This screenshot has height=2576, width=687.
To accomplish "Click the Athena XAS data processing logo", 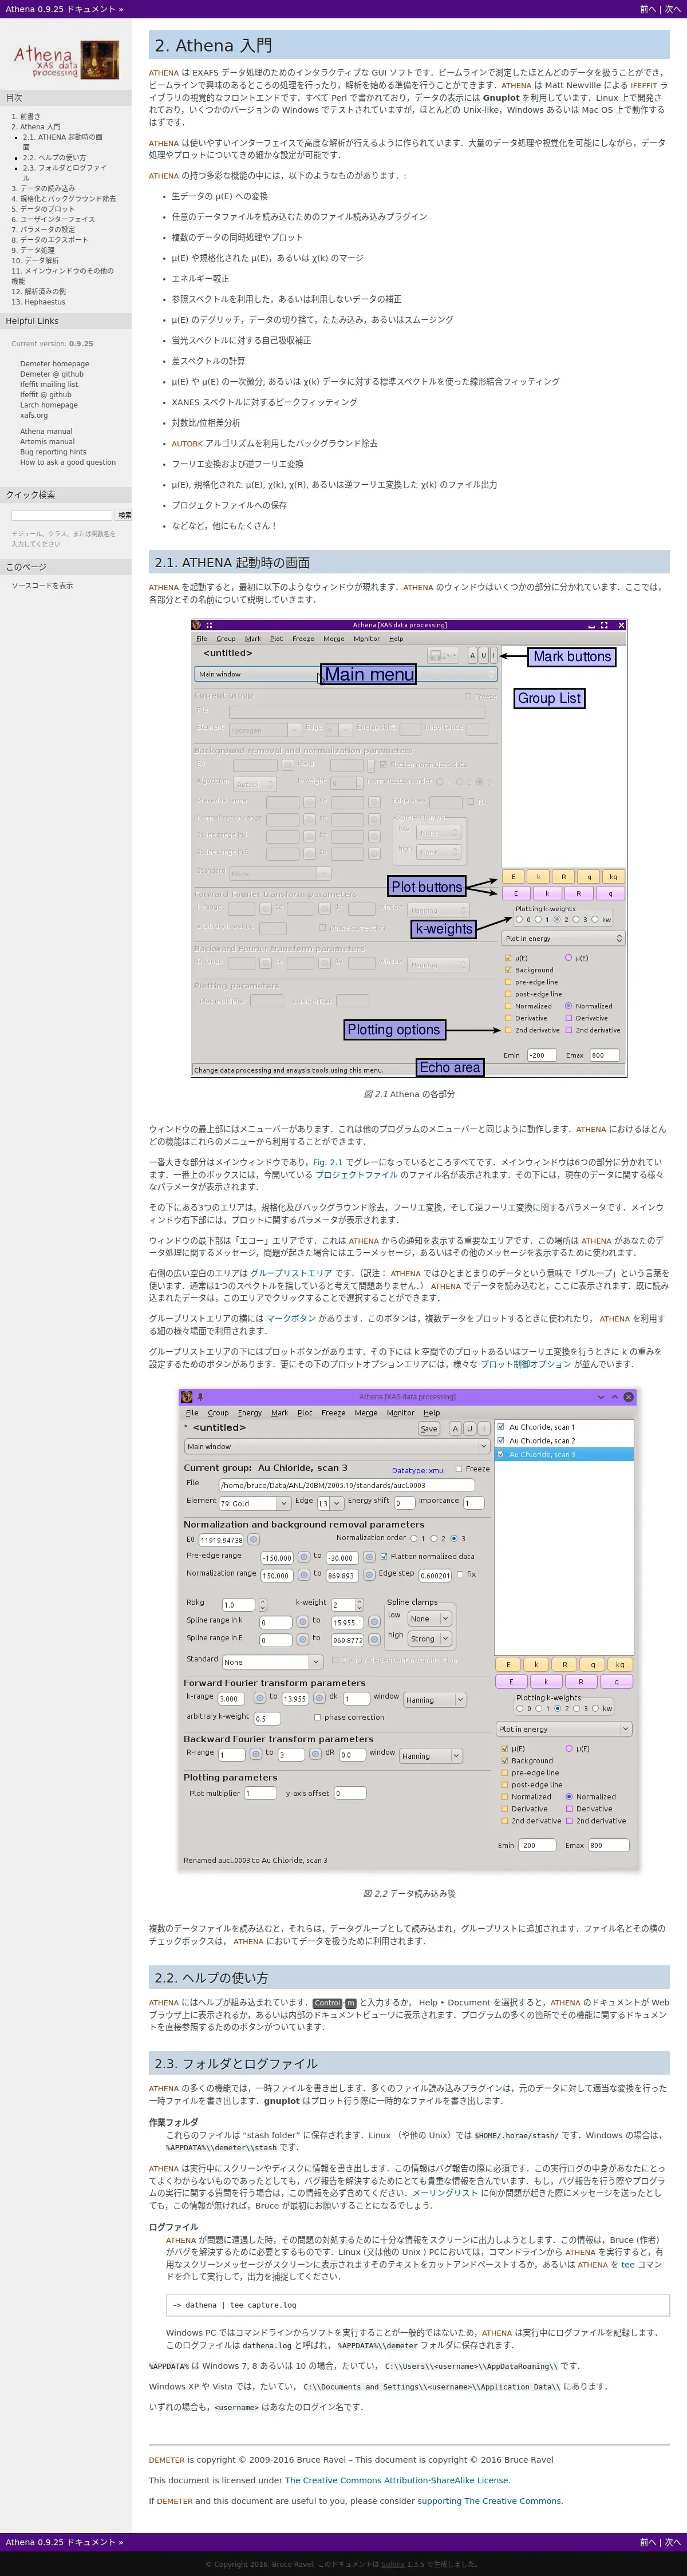I will coord(66,60).
